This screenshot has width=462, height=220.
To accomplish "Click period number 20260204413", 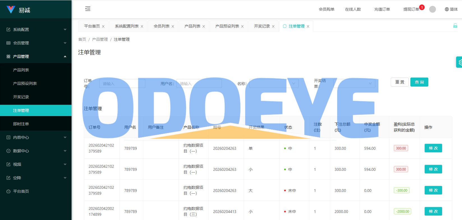I will (225, 212).
